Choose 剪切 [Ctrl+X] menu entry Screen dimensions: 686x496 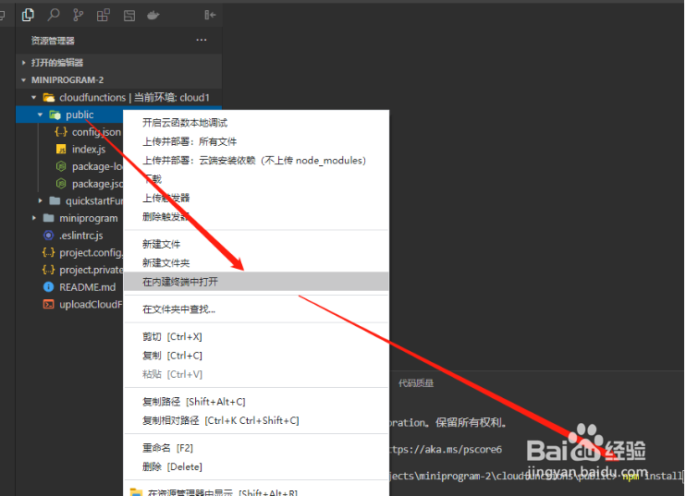coord(256,337)
